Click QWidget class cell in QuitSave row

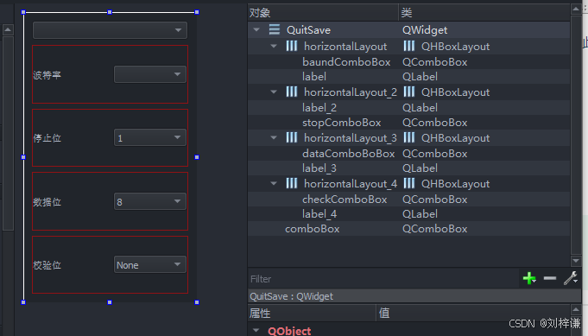click(x=425, y=29)
